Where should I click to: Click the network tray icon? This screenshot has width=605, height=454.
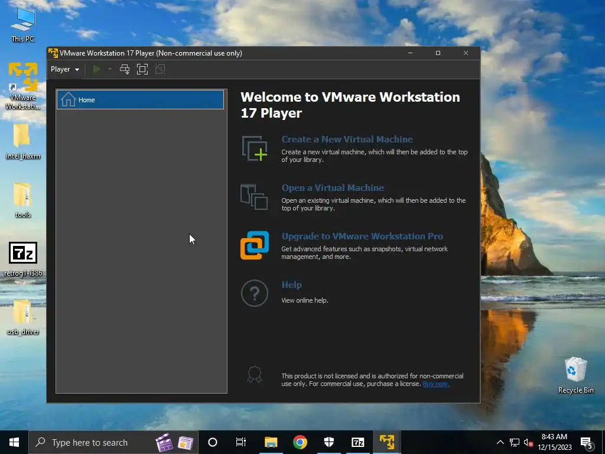click(515, 442)
